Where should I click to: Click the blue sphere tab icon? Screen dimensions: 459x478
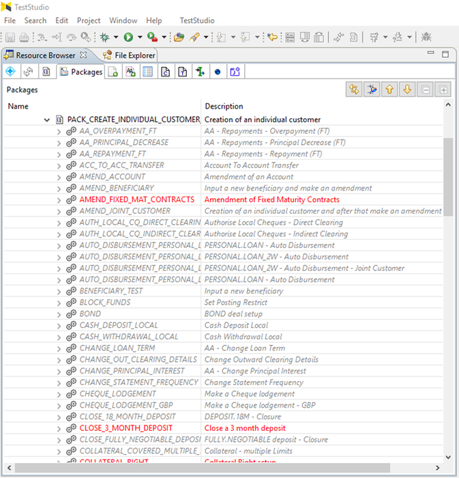218,72
